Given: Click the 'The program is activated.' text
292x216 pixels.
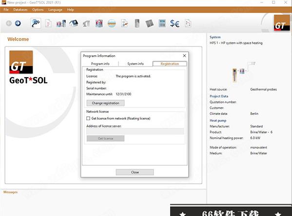Looking at the screenshot, I should coord(133,76).
